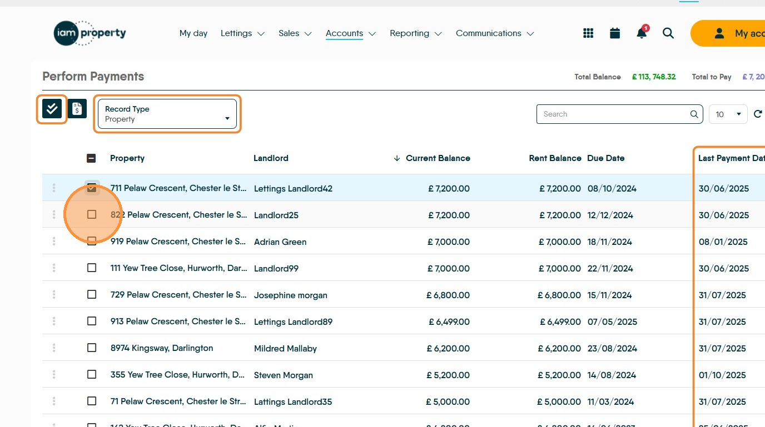
Task: Click the magnifier icon in top header
Action: [x=668, y=33]
